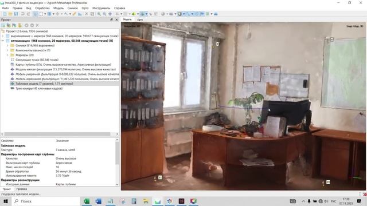Create a new project via toolbar icon
Image resolution: width=367 pixels, height=206 pixels.
pos(5,14)
